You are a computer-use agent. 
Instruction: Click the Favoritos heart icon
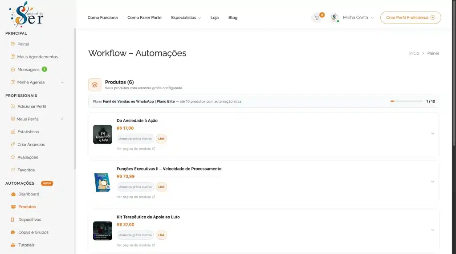13,170
